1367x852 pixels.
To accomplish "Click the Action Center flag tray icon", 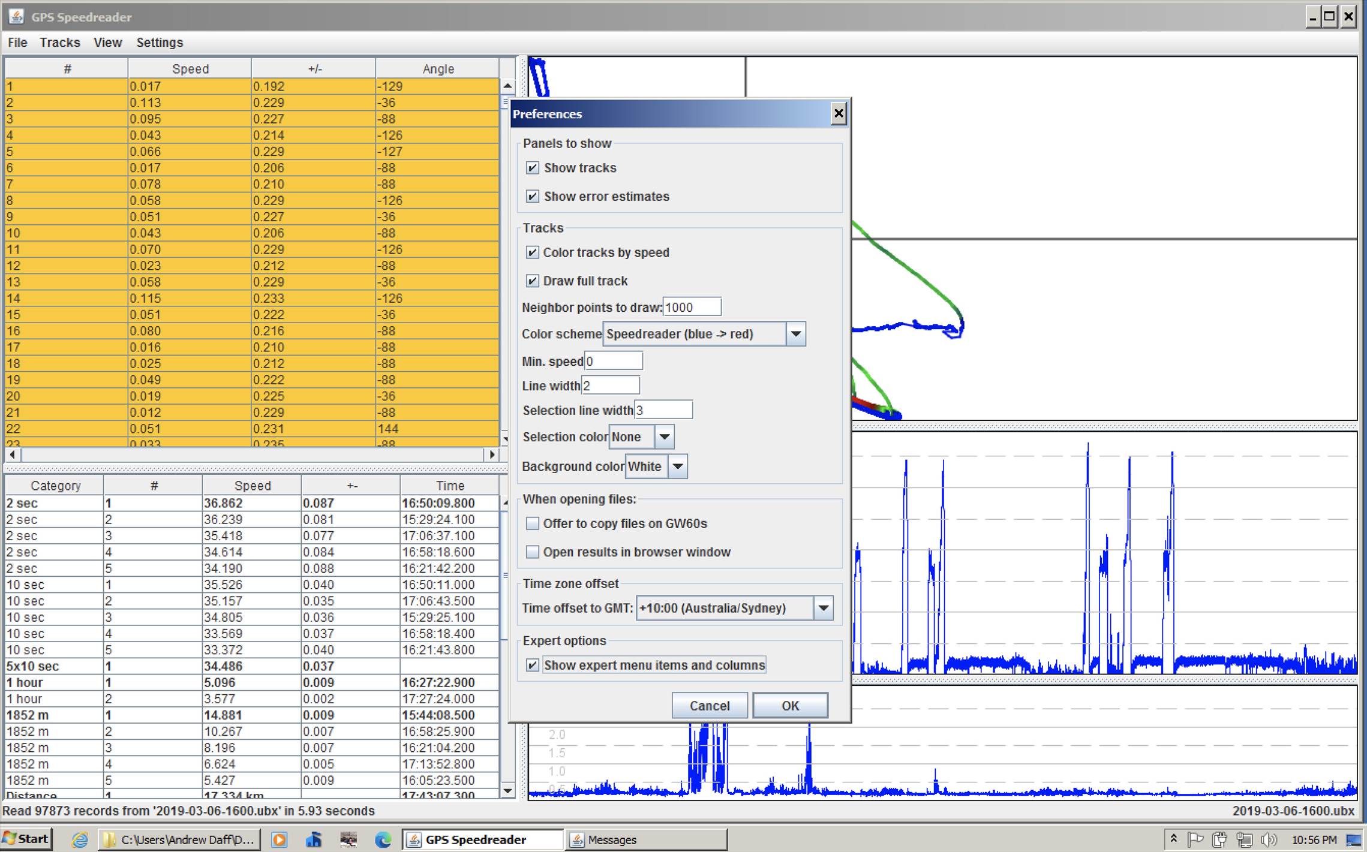I will 1195,839.
